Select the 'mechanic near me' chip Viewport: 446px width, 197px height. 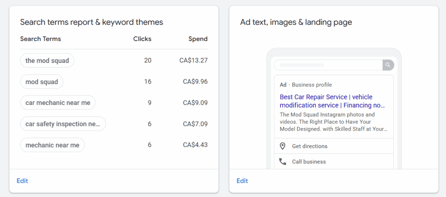[52, 145]
